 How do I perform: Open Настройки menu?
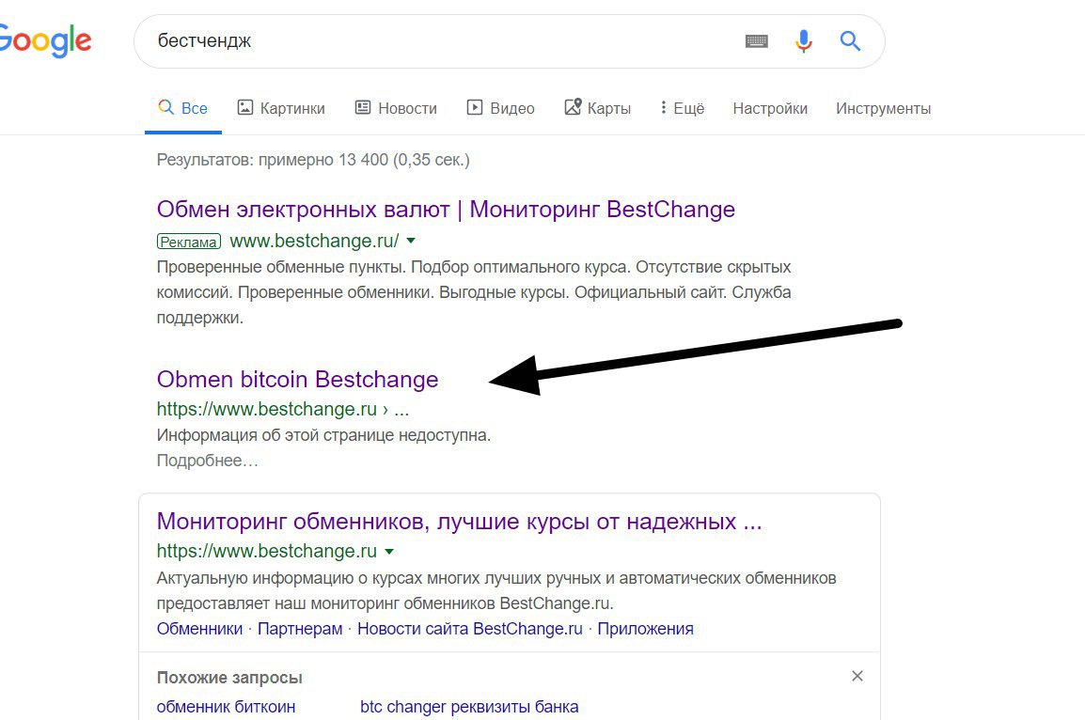coord(770,109)
